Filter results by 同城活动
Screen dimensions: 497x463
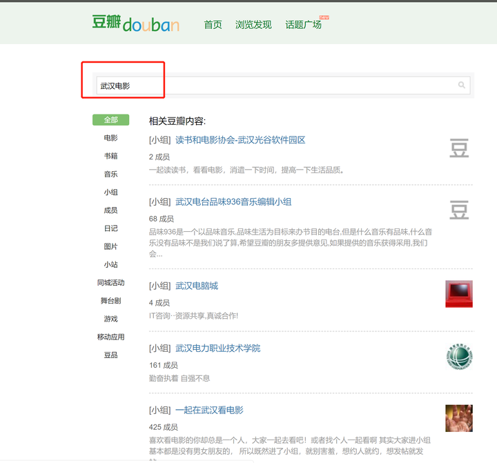pyautogui.click(x=110, y=282)
